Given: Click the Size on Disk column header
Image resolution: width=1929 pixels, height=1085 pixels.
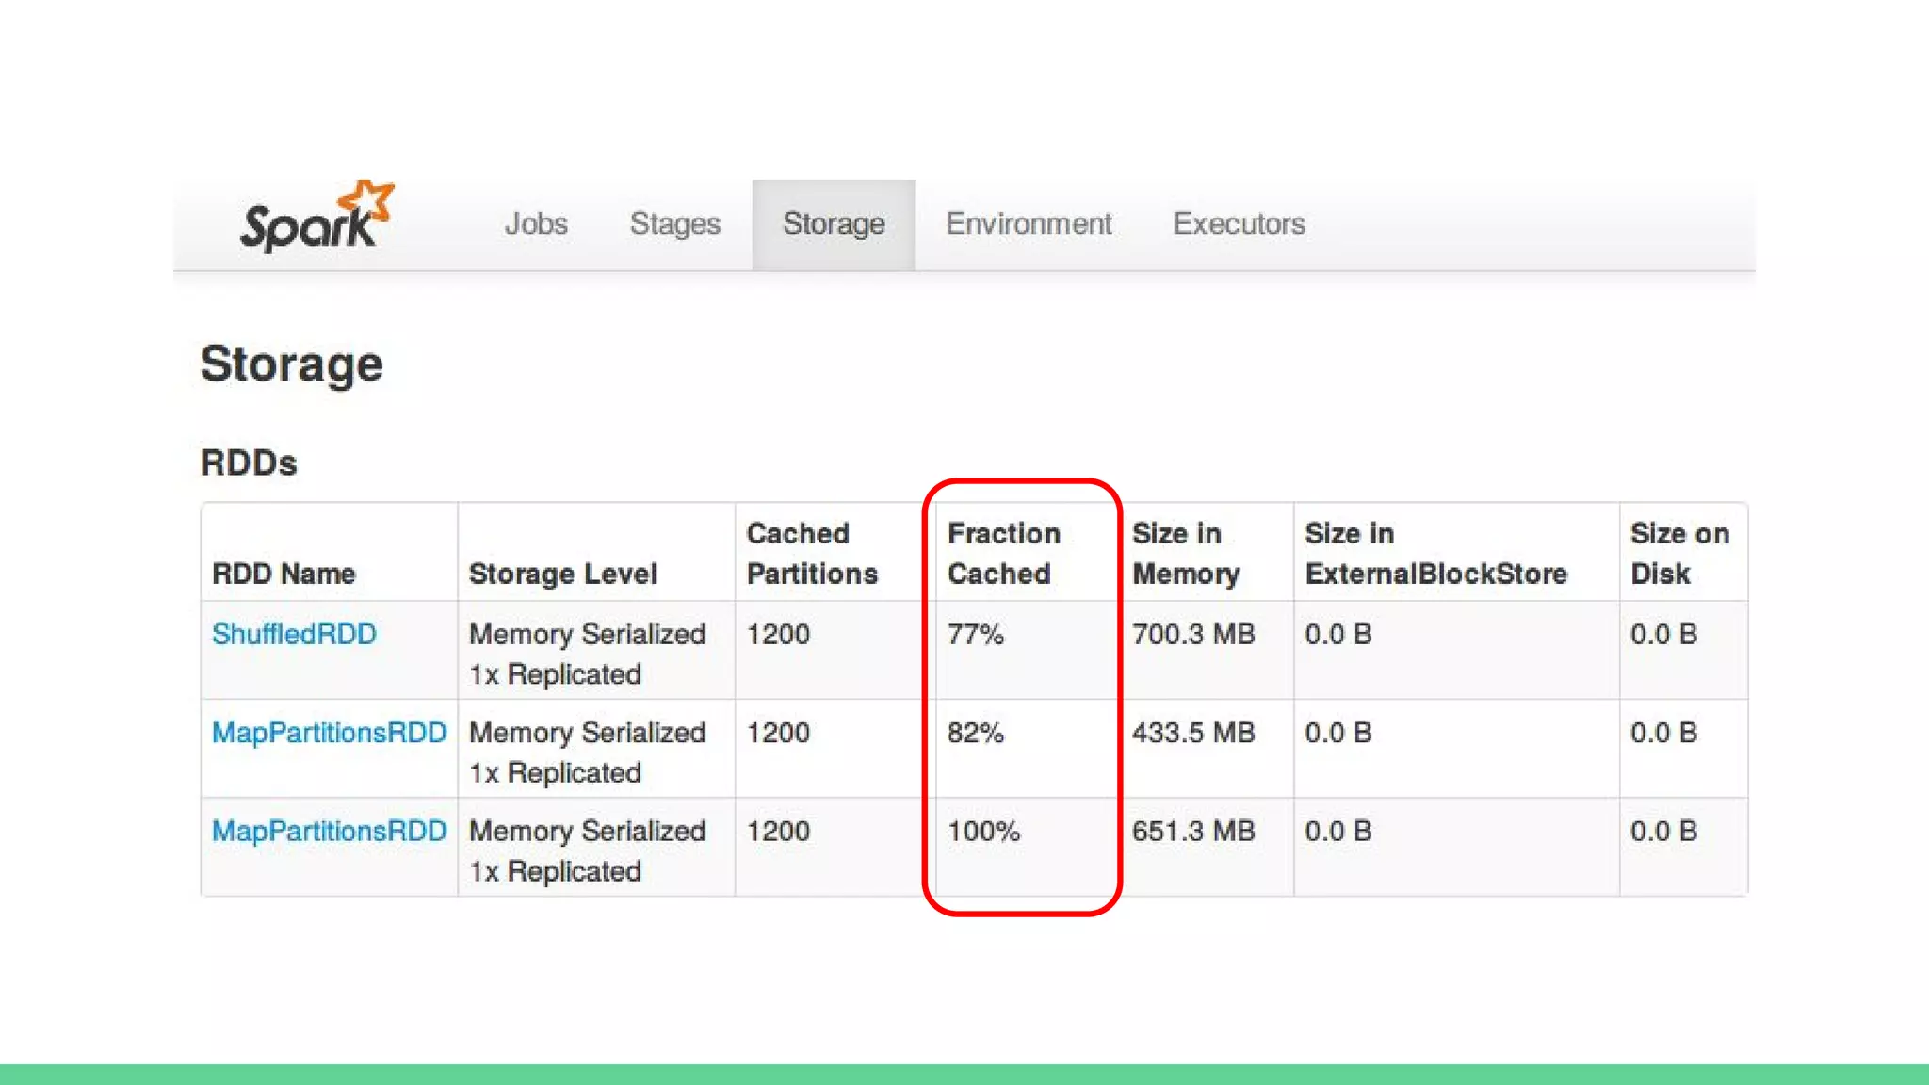Looking at the screenshot, I should click(x=1679, y=554).
